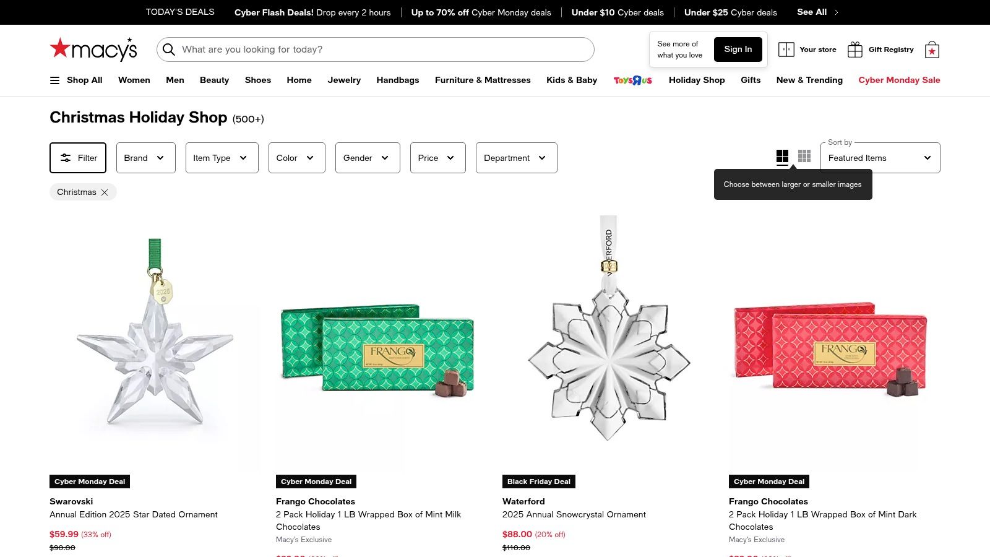
Task: Click the search magnifier icon
Action: pyautogui.click(x=169, y=50)
